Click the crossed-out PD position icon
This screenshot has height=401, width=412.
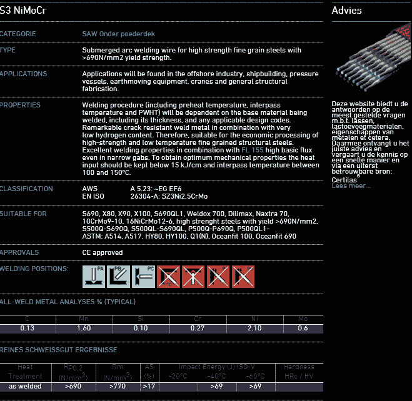(x=169, y=276)
